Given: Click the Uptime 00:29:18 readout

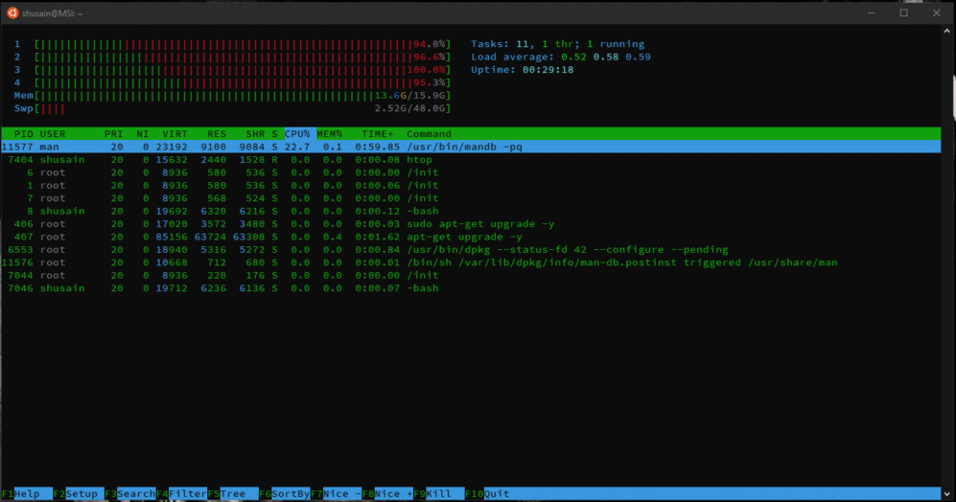Looking at the screenshot, I should (522, 69).
